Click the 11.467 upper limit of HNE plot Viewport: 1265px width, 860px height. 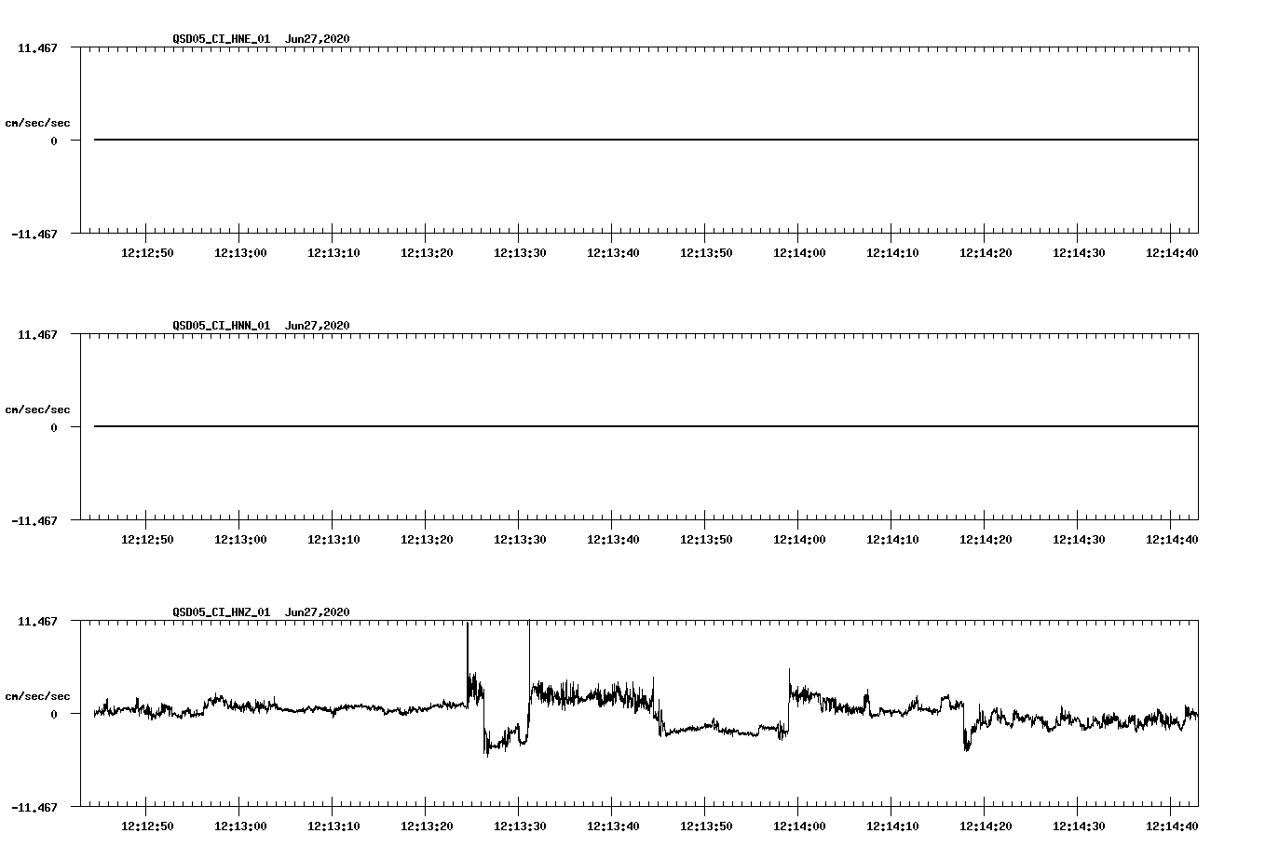click(37, 47)
